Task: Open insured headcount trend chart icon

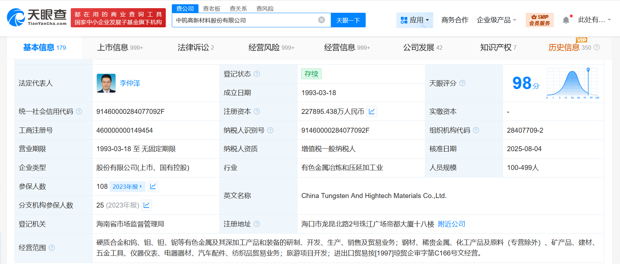Action: tap(153, 186)
